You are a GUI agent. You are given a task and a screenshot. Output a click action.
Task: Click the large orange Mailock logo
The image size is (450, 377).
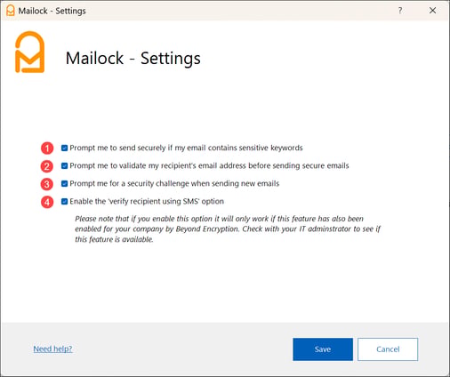(x=29, y=52)
